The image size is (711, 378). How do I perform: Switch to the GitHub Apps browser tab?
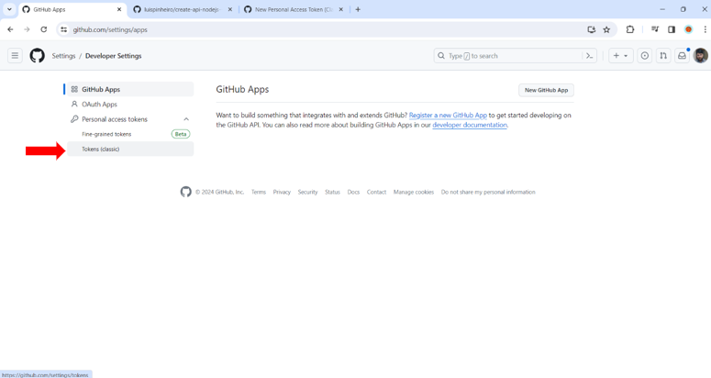[72, 9]
